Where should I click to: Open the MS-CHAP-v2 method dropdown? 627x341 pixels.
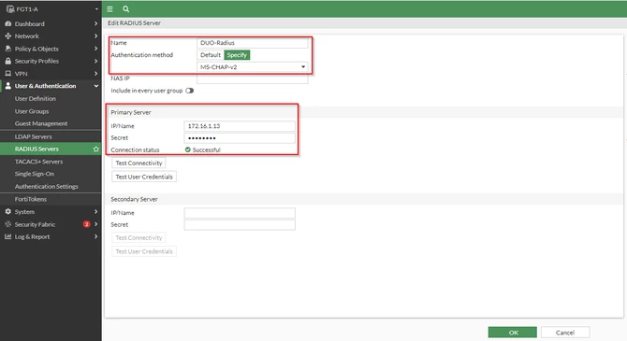(253, 67)
